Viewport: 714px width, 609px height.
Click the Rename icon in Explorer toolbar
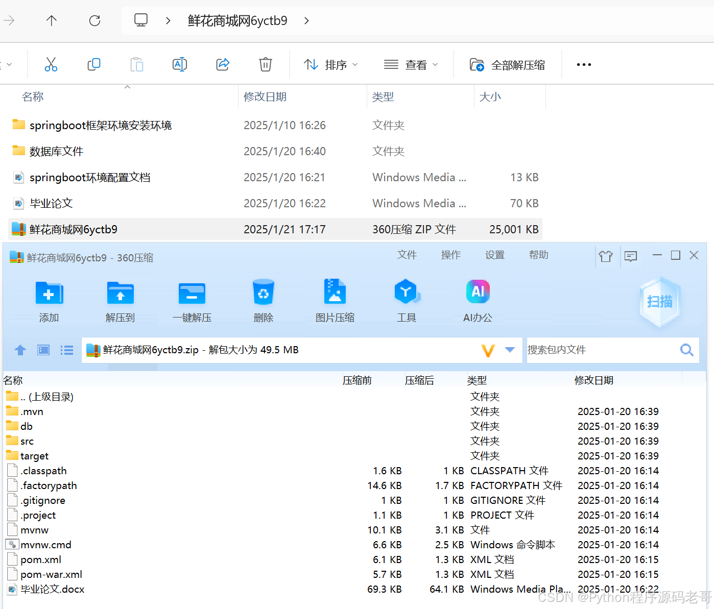[180, 64]
